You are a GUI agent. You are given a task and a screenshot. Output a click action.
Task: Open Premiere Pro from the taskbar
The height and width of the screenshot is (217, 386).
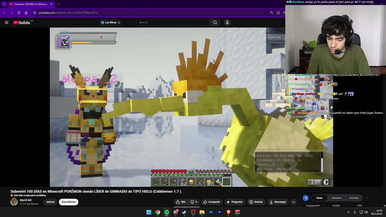coord(220,212)
